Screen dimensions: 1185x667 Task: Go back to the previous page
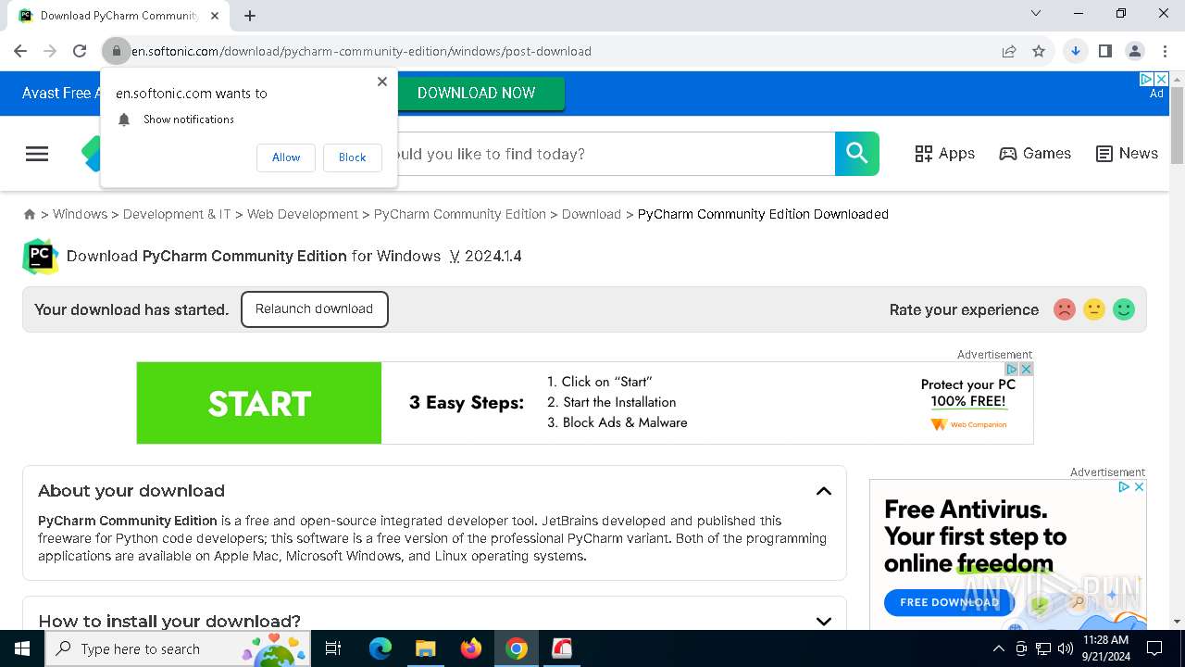click(x=20, y=51)
